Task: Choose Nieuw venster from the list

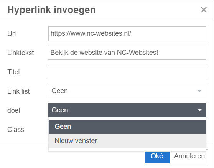Action: (127, 141)
